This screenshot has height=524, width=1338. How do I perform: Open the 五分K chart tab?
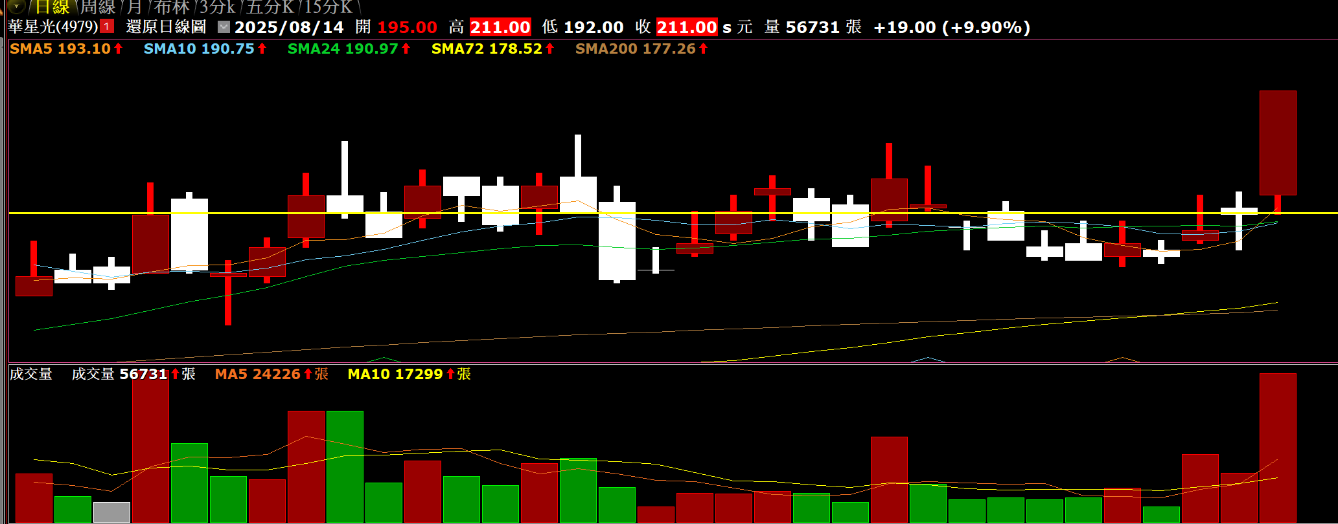pyautogui.click(x=270, y=7)
